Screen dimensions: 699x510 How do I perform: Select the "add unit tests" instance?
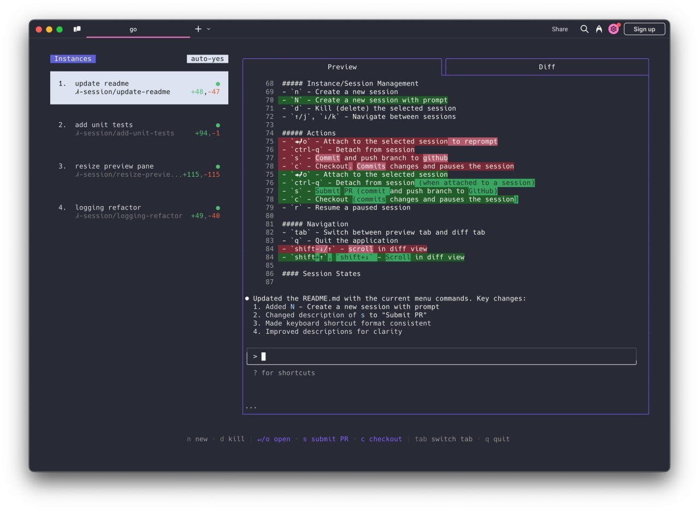coord(139,129)
